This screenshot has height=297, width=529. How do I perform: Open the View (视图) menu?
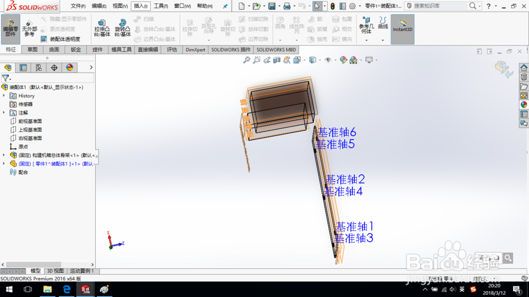(120, 6)
